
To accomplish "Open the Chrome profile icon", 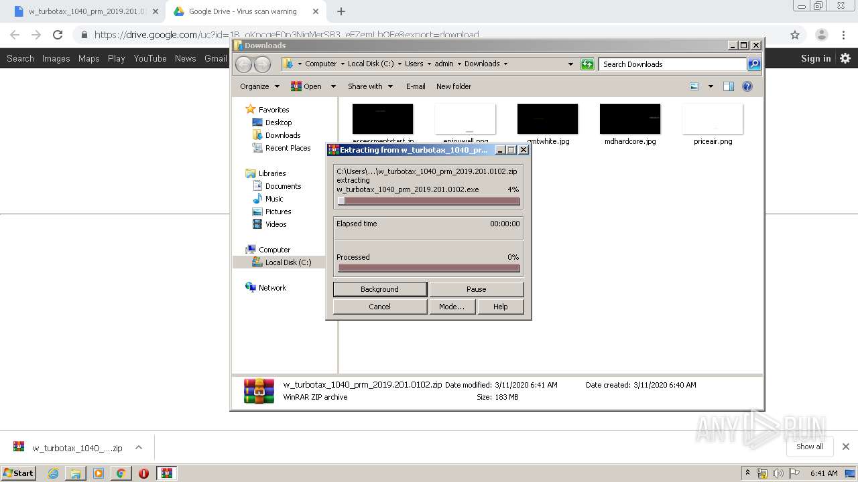I will (821, 35).
